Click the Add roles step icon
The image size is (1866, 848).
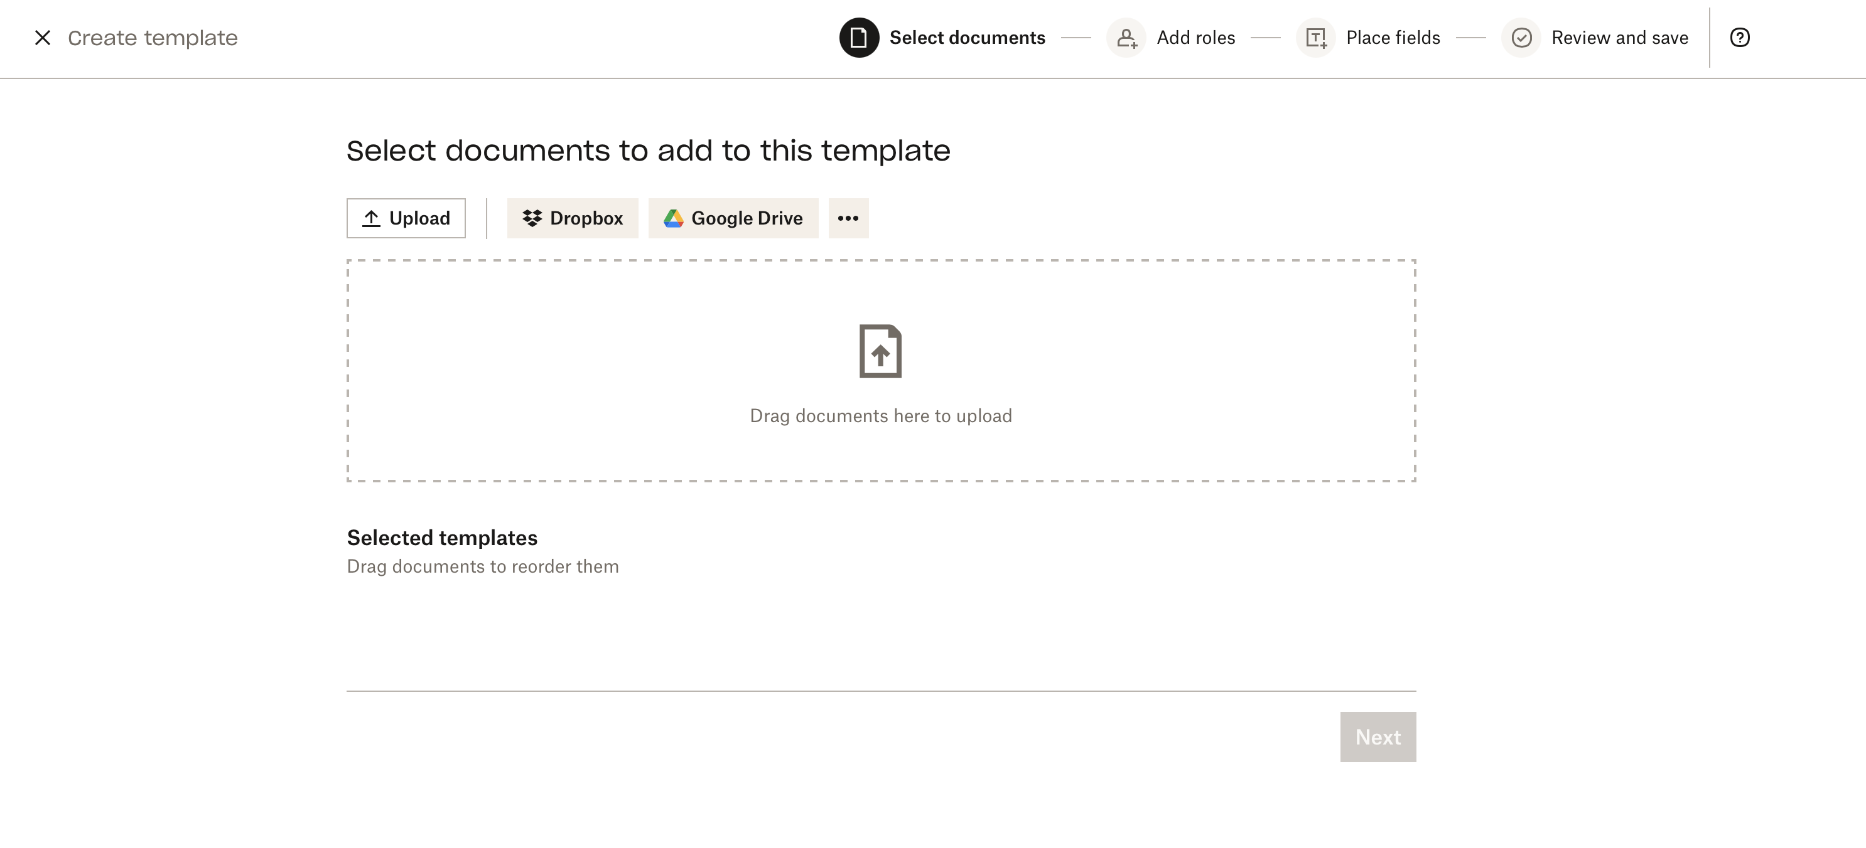(1126, 37)
